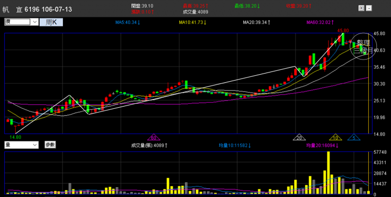Click the tallest yellow volume bar
The width and height of the screenshot is (391, 197).
(x=328, y=173)
